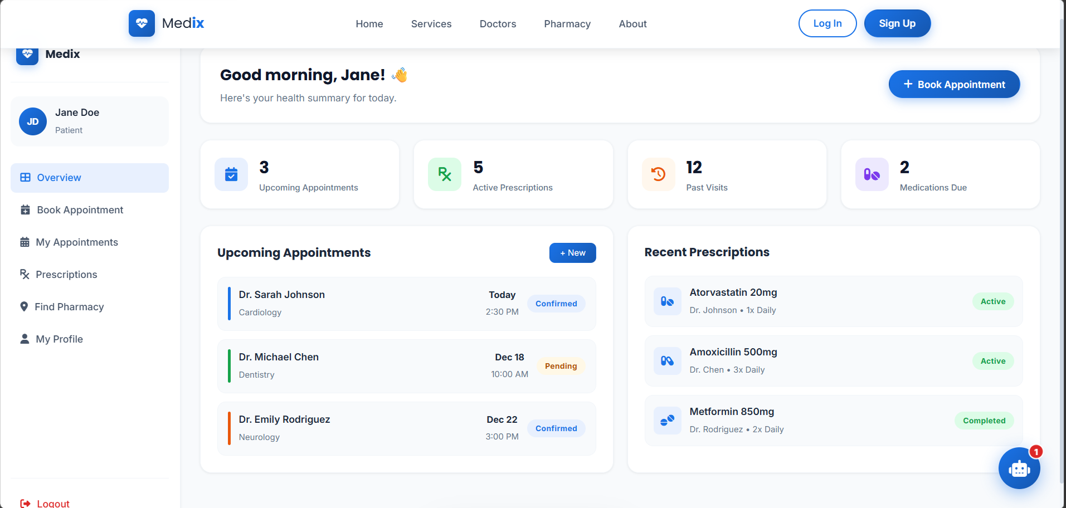Click the Medications Due pills icon
This screenshot has width=1066, height=508.
(872, 174)
